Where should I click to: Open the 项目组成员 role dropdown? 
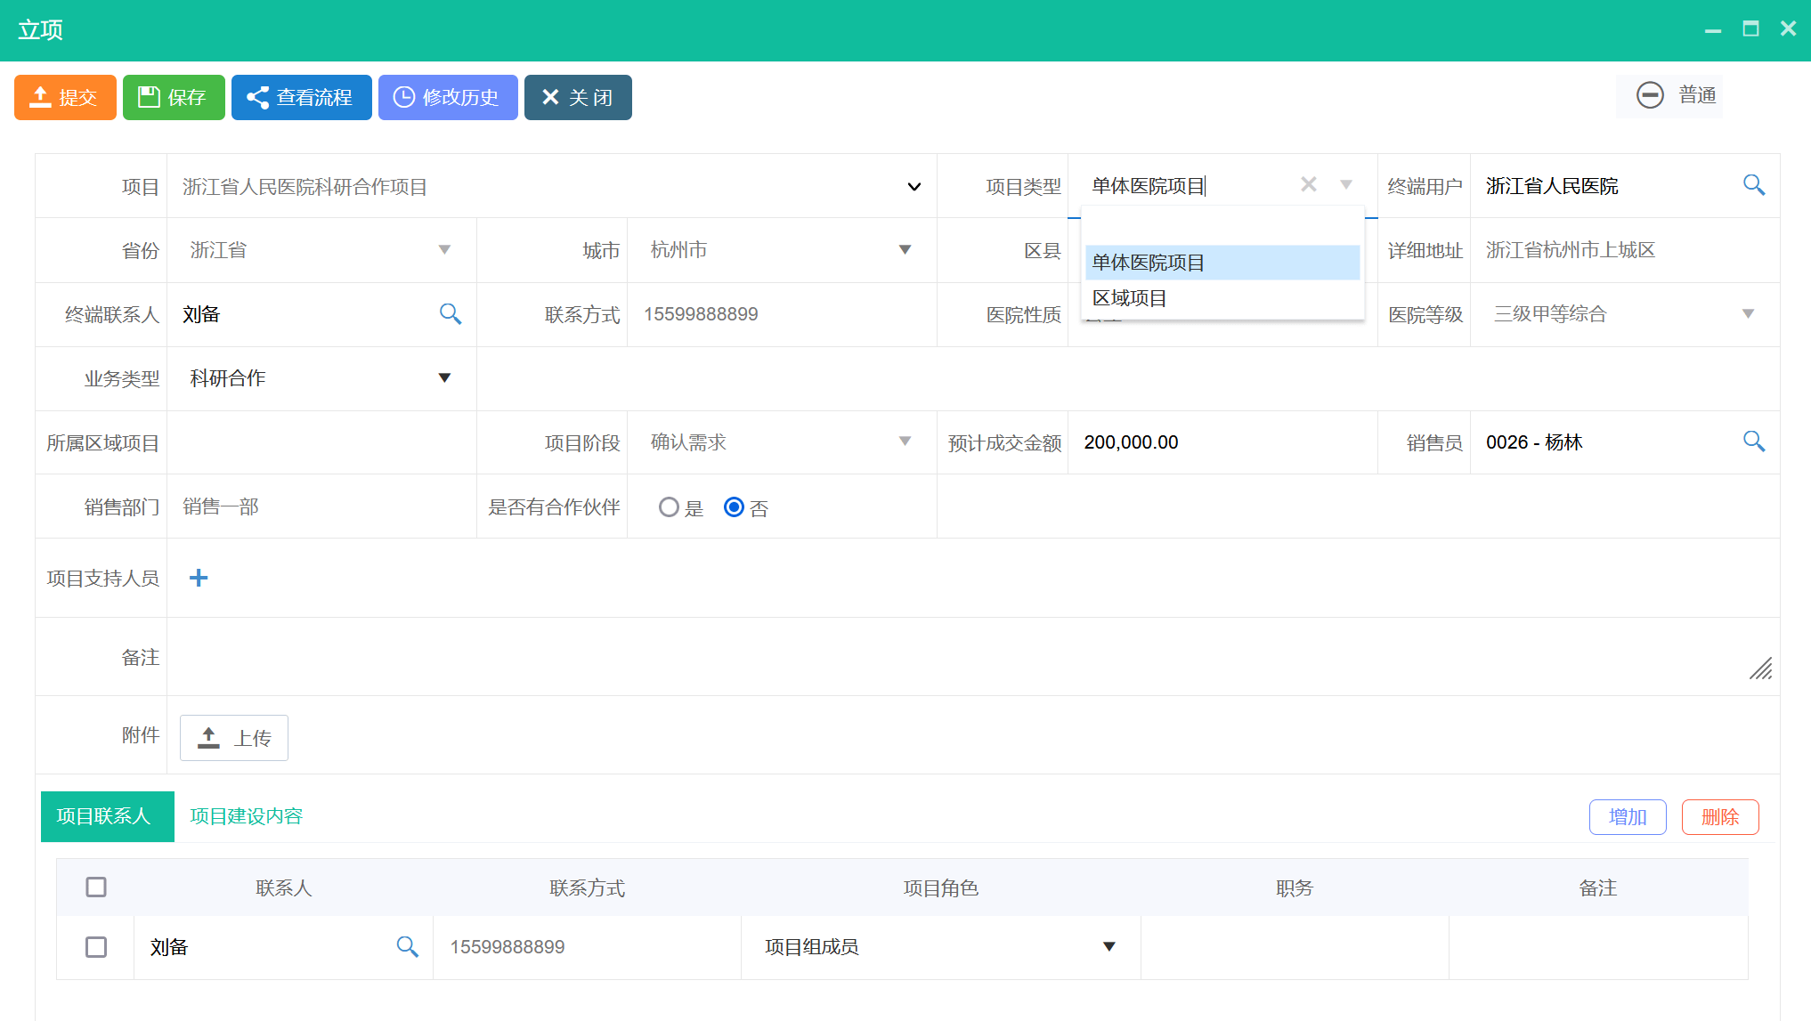click(x=940, y=947)
